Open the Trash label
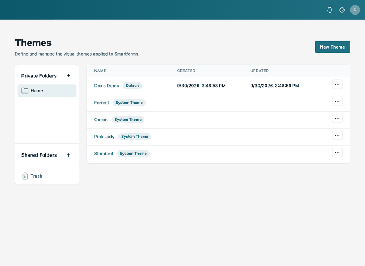 [x=36, y=176]
